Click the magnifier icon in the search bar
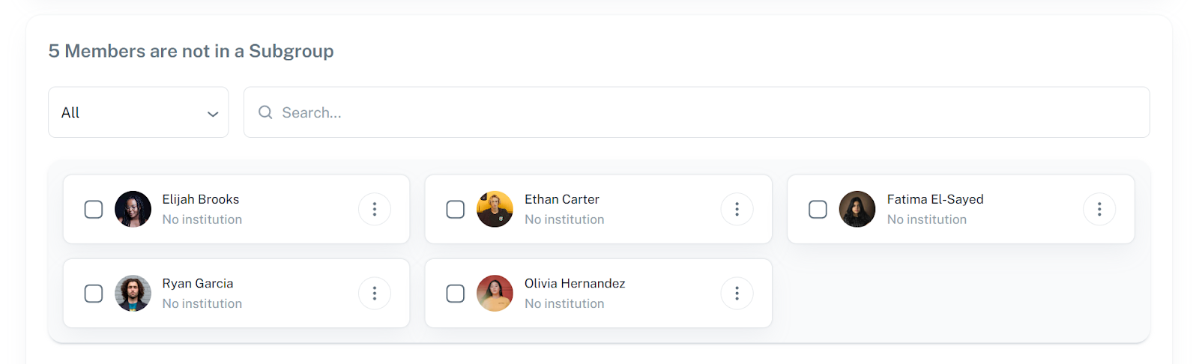 pos(265,112)
